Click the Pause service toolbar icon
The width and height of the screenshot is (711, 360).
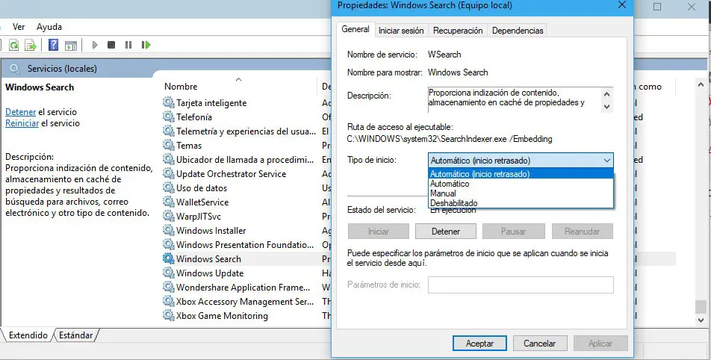[128, 45]
